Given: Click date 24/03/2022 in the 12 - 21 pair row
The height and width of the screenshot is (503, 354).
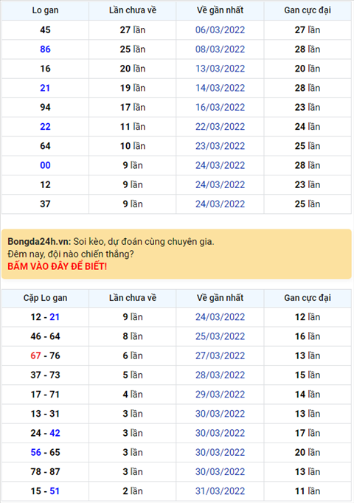Looking at the screenshot, I should [220, 317].
